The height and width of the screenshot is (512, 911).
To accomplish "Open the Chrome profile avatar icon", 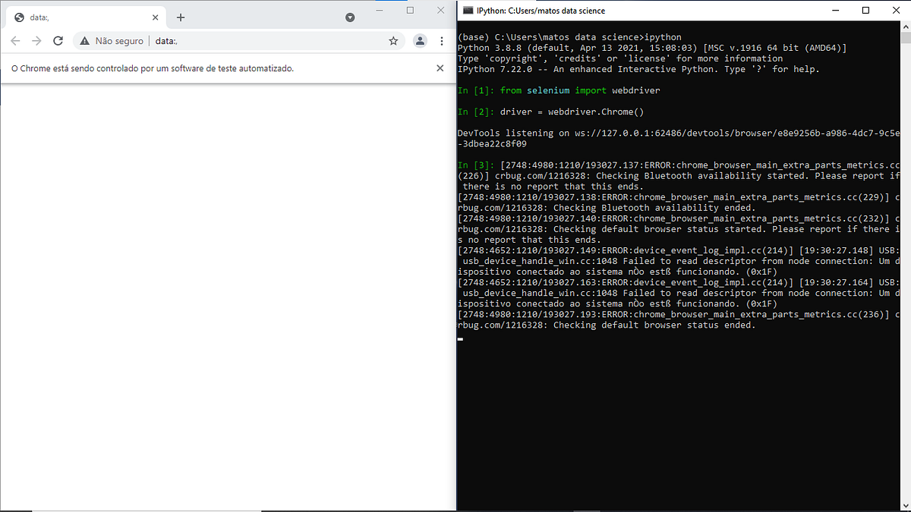I will click(x=420, y=41).
